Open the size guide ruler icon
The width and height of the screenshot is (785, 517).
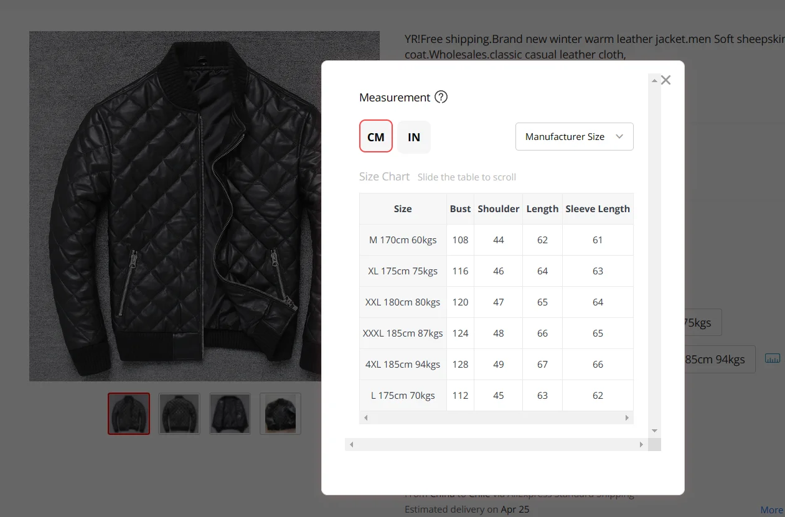(772, 358)
